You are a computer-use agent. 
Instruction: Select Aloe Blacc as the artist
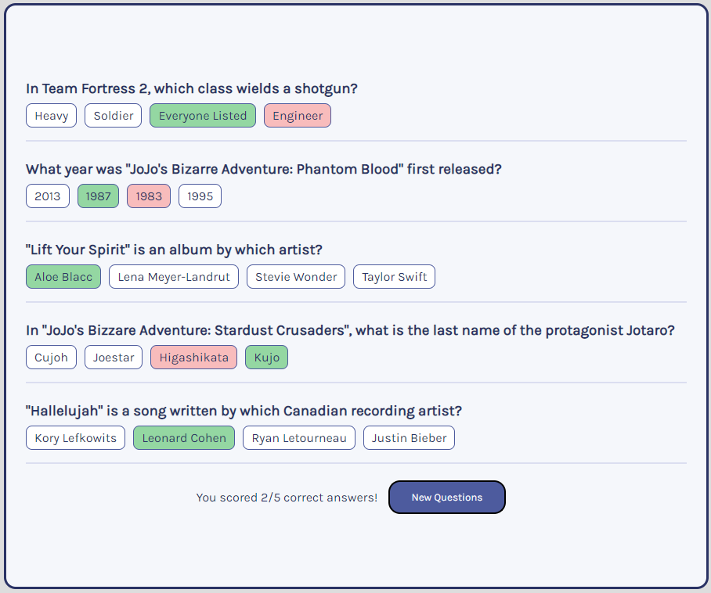coord(63,277)
